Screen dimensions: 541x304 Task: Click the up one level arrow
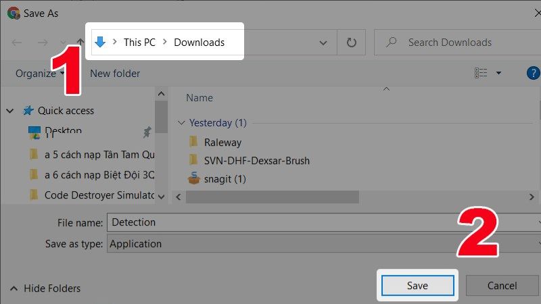[80, 42]
